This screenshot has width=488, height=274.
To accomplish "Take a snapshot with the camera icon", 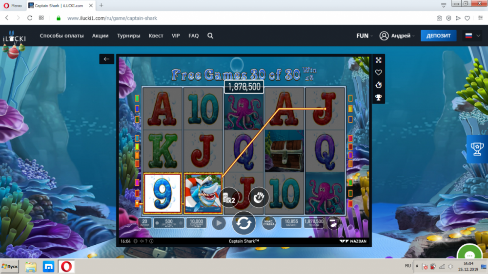I will point(439,18).
